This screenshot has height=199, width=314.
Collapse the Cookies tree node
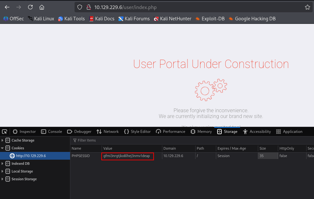pyautogui.click(x=2, y=148)
